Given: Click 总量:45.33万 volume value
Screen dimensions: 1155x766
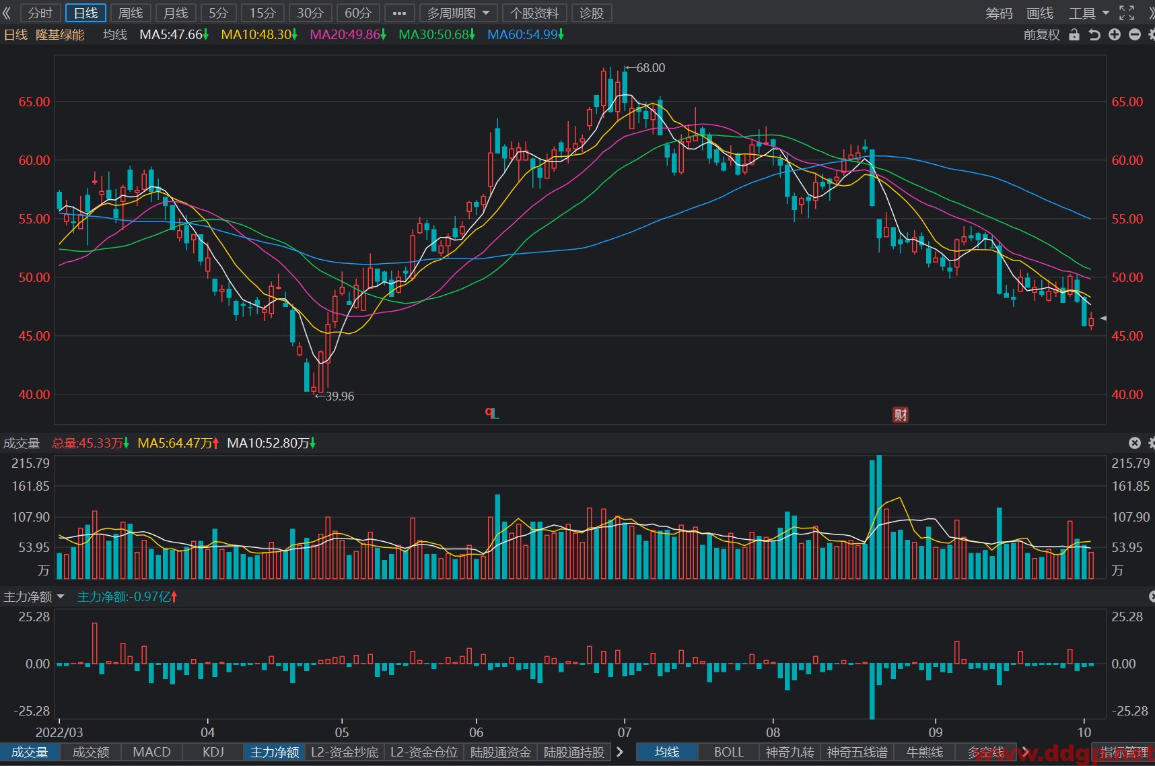Looking at the screenshot, I should 90,443.
